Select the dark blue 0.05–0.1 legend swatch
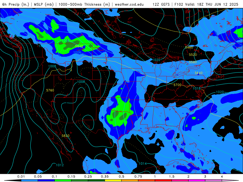243x182 pixels. [x=46, y=180]
